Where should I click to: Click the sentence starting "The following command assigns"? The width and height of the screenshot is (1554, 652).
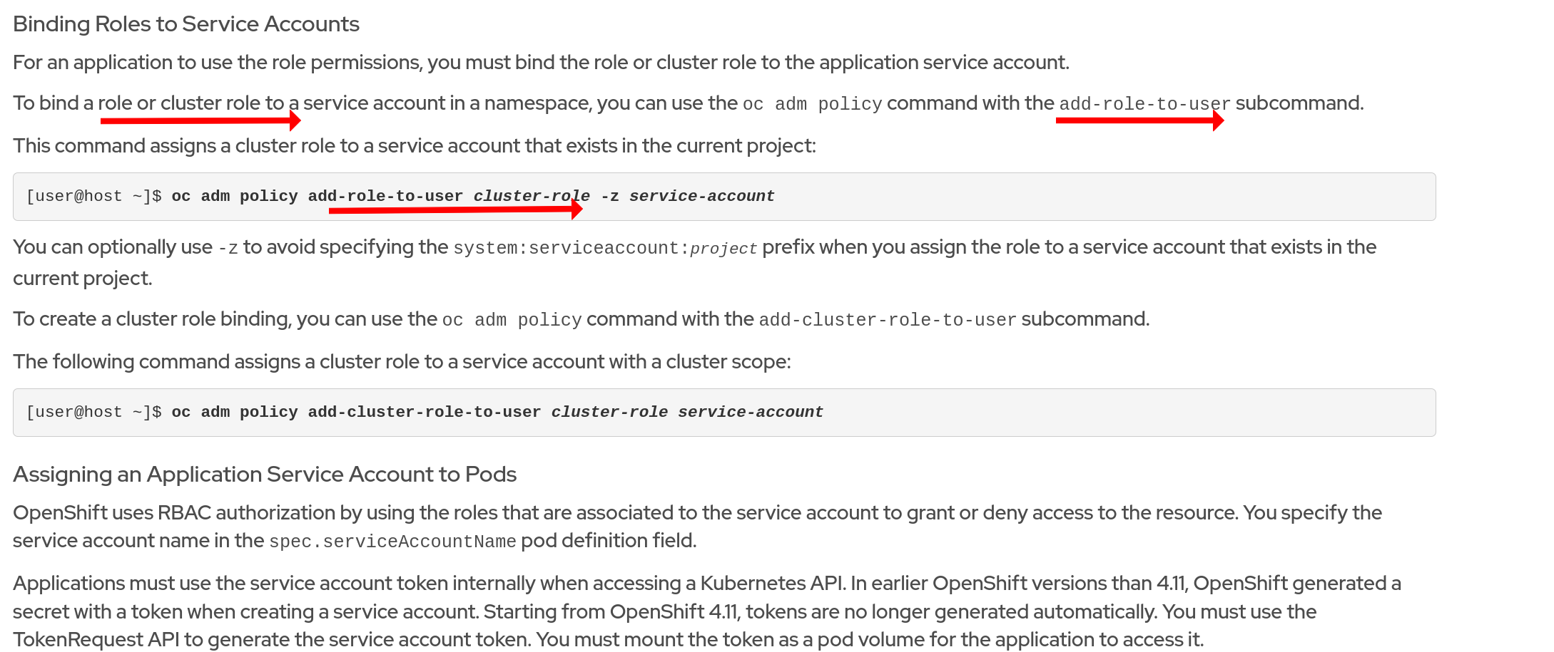tap(401, 362)
